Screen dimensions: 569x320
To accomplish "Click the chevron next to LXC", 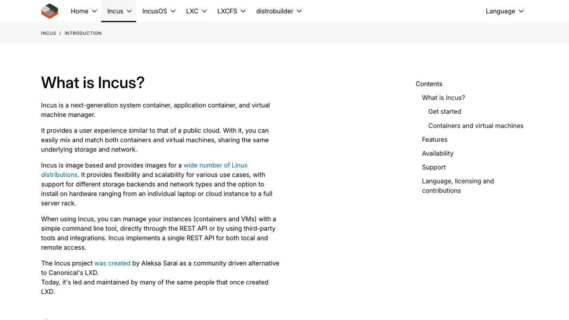I will pyautogui.click(x=204, y=11).
